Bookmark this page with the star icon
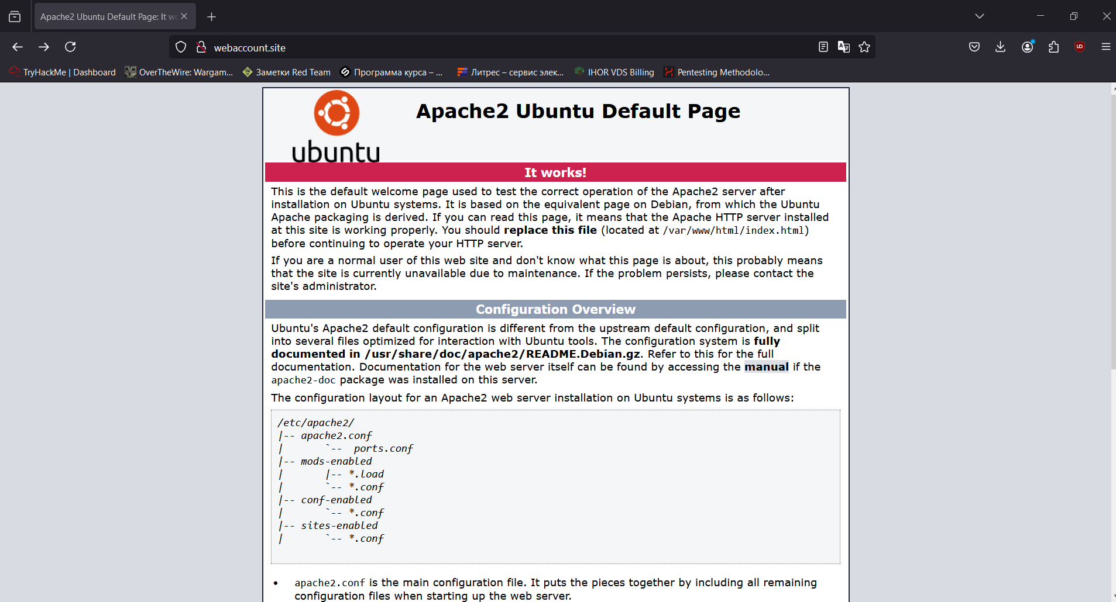 864,47
